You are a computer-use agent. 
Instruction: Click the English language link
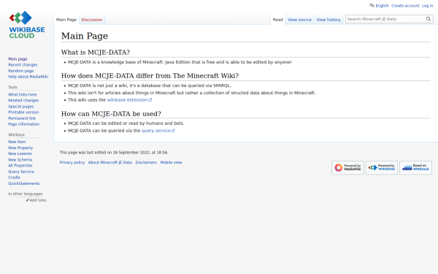[x=382, y=6]
